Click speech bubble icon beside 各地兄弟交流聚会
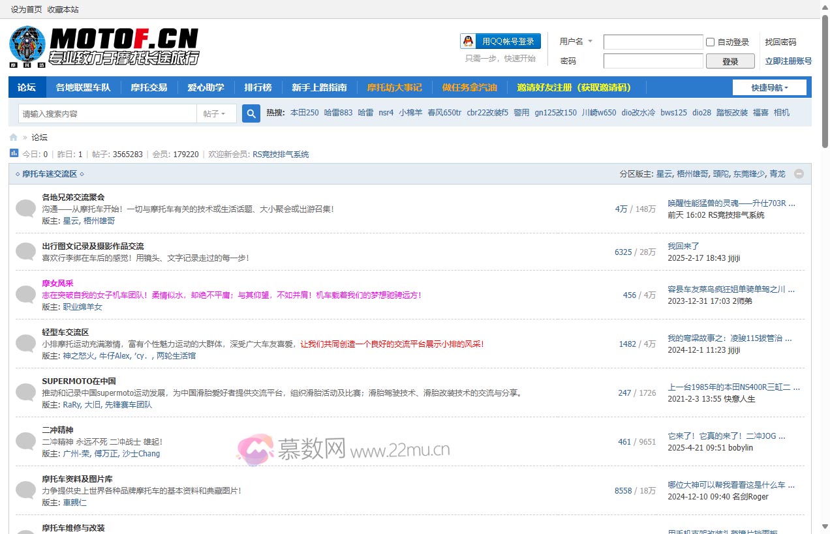Screen dimensions: 830x534 (25, 209)
